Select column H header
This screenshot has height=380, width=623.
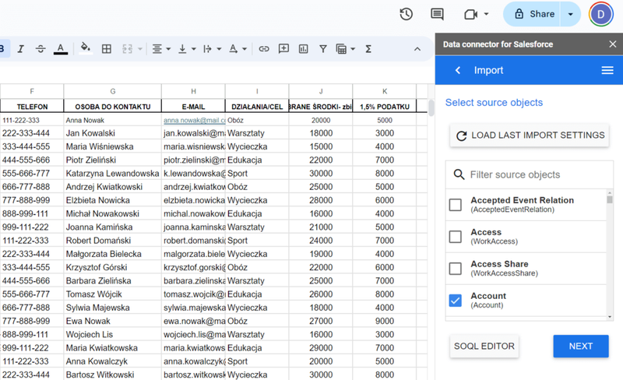pyautogui.click(x=193, y=91)
